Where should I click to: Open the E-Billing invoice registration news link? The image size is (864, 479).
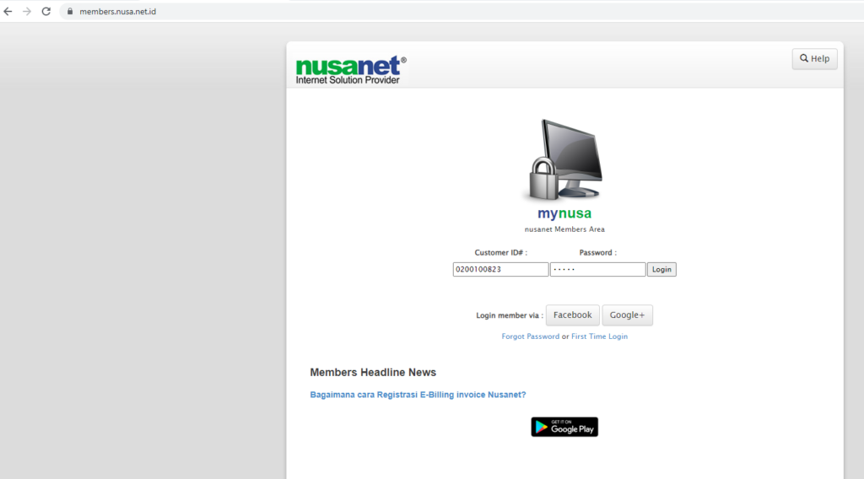click(418, 395)
